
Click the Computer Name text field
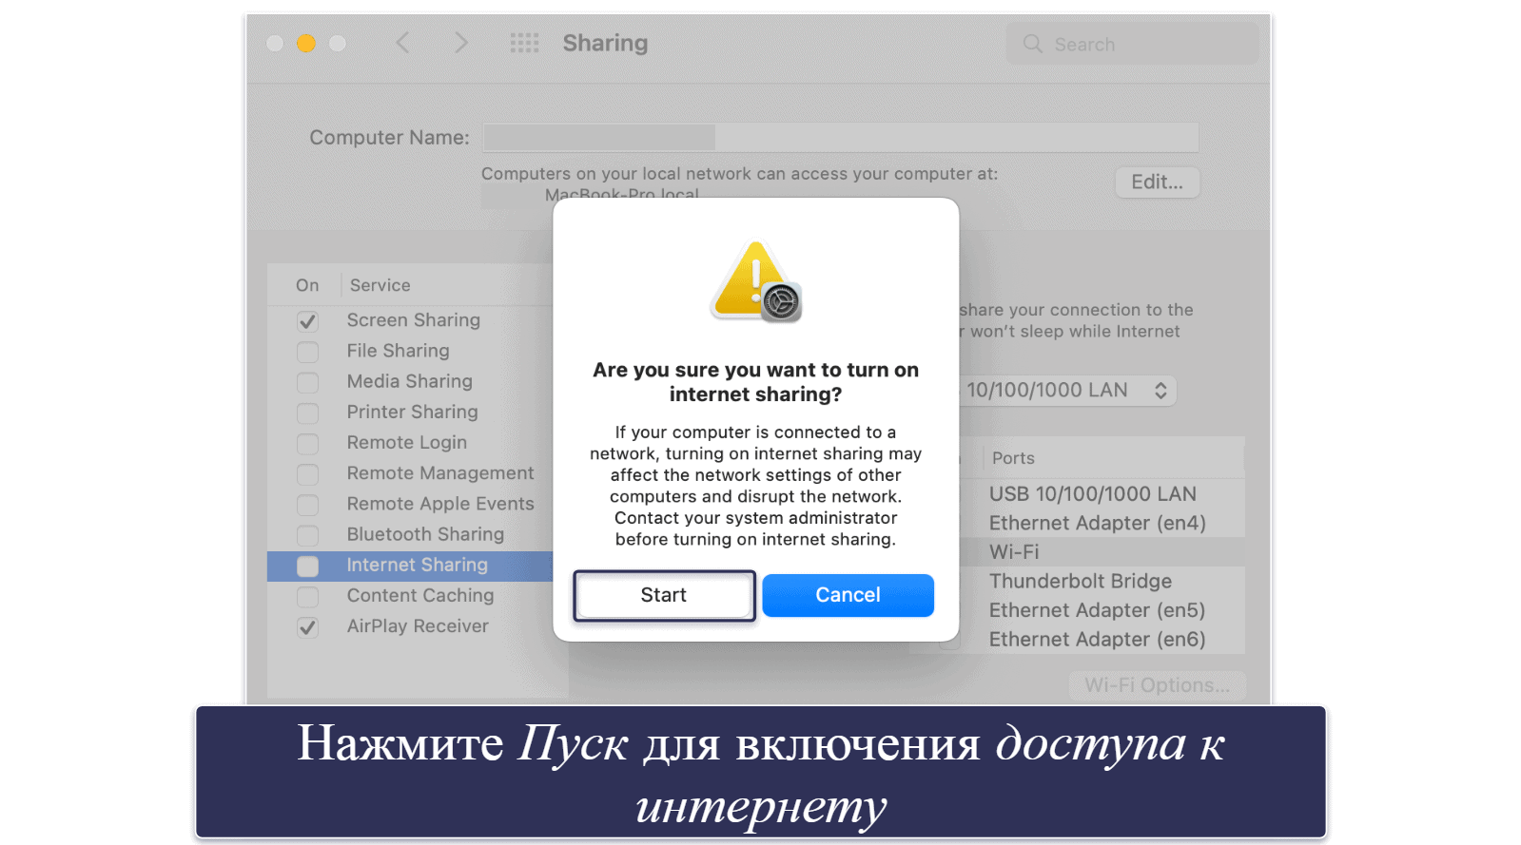pos(841,138)
